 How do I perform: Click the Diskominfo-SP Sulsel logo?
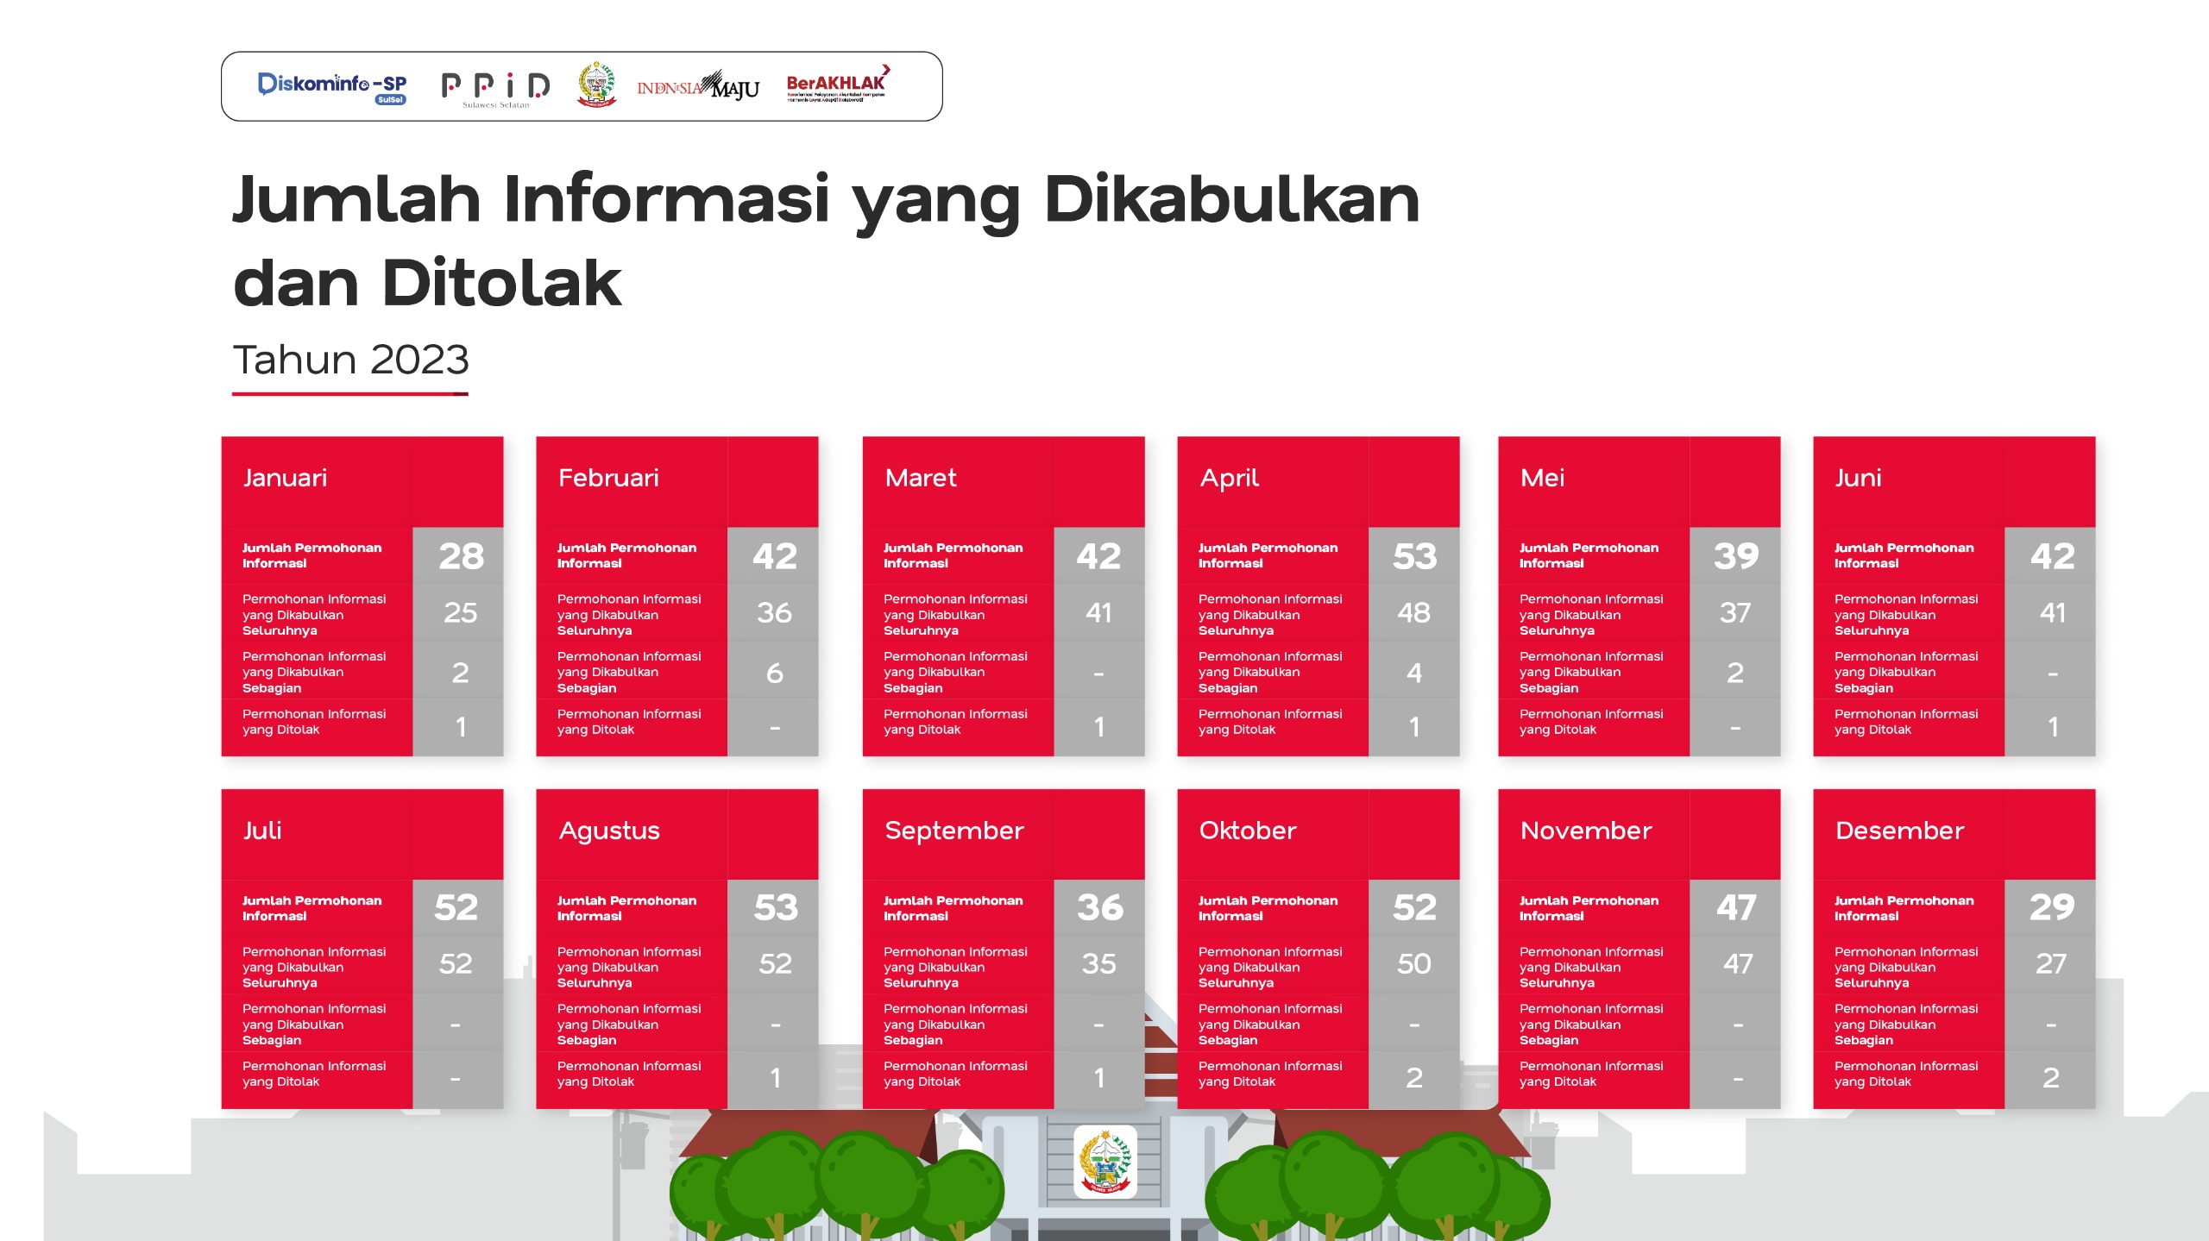pos(332,87)
